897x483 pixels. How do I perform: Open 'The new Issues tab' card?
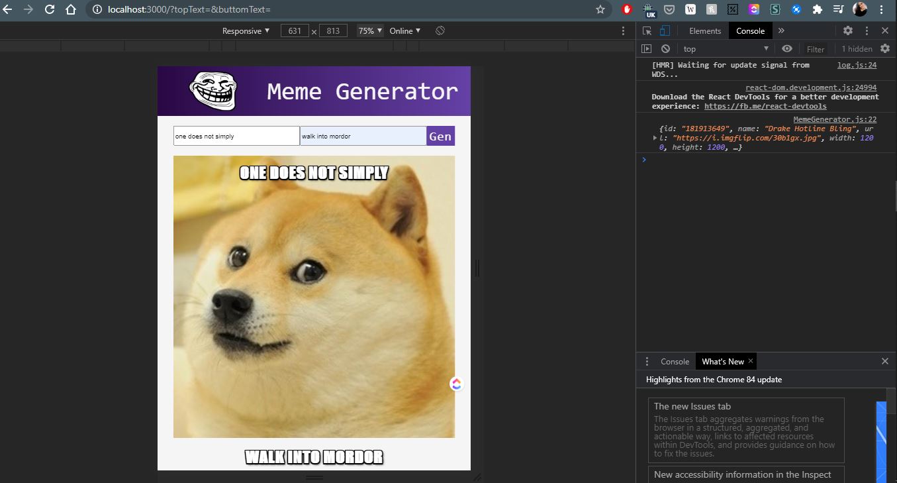tap(746, 430)
